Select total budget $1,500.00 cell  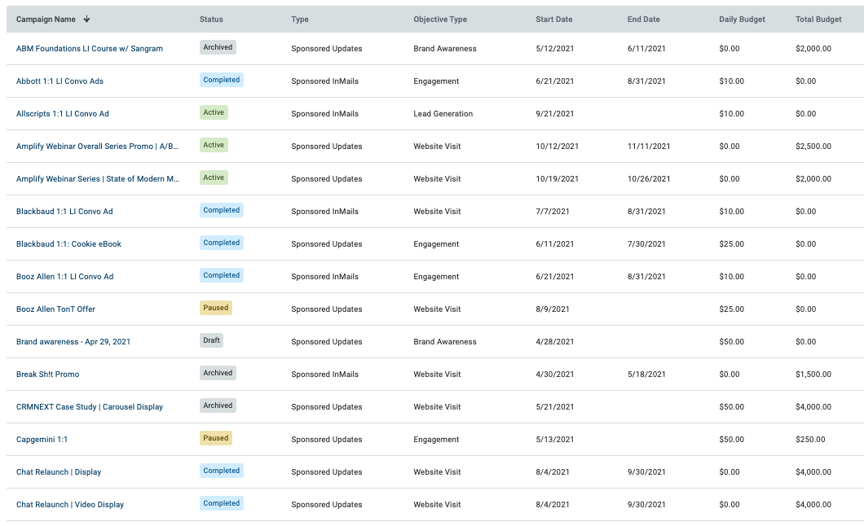click(x=813, y=374)
